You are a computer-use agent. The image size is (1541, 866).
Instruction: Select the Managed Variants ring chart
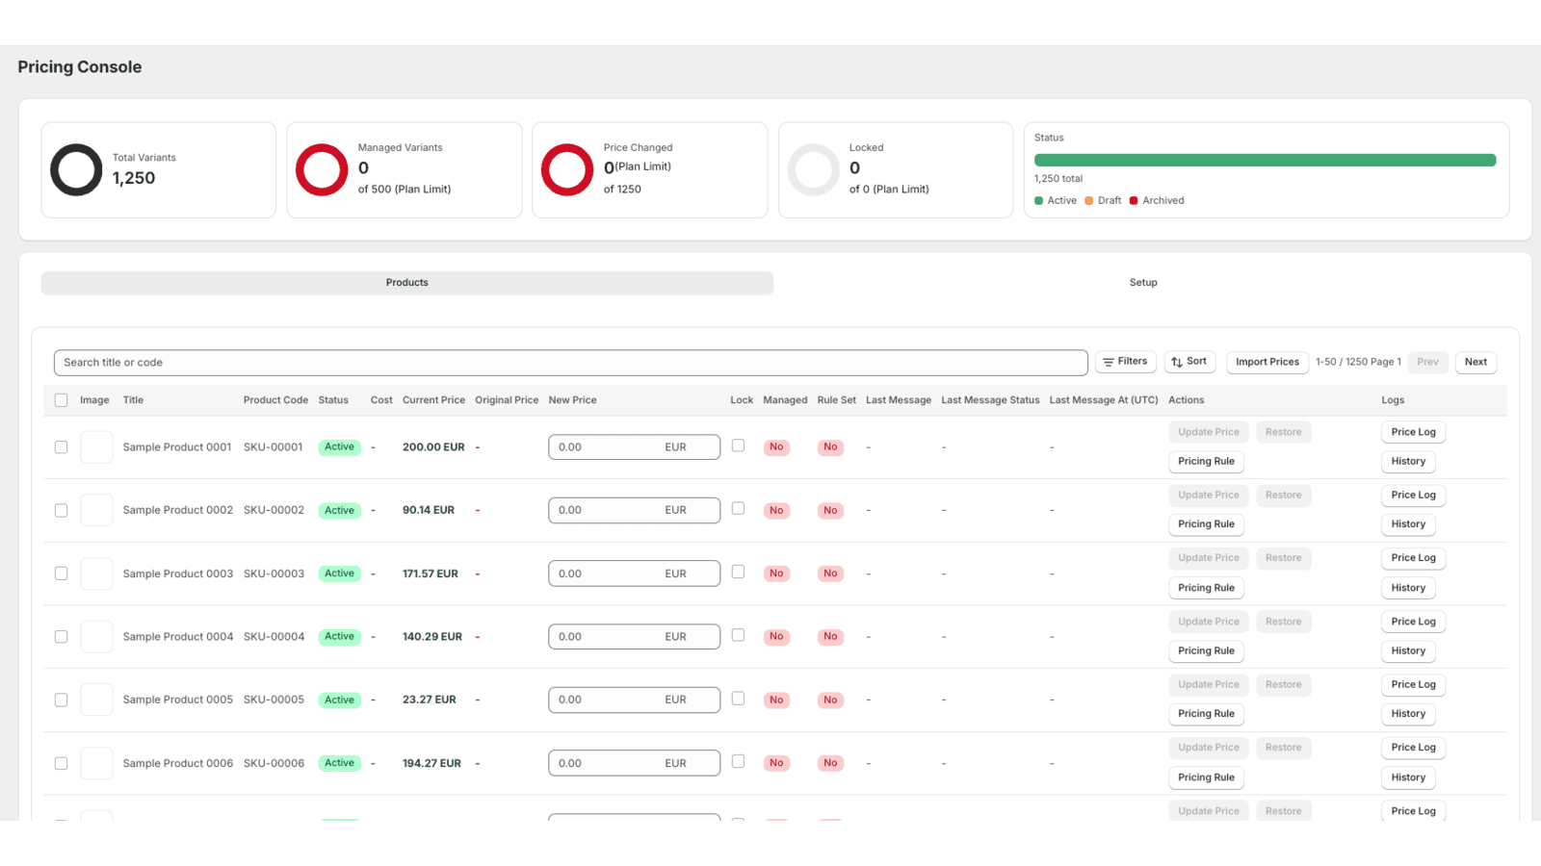321,169
